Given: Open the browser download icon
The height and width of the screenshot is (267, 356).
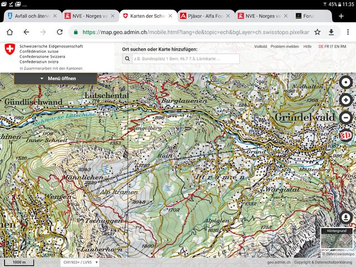Looking at the screenshot, I should point(332,32).
